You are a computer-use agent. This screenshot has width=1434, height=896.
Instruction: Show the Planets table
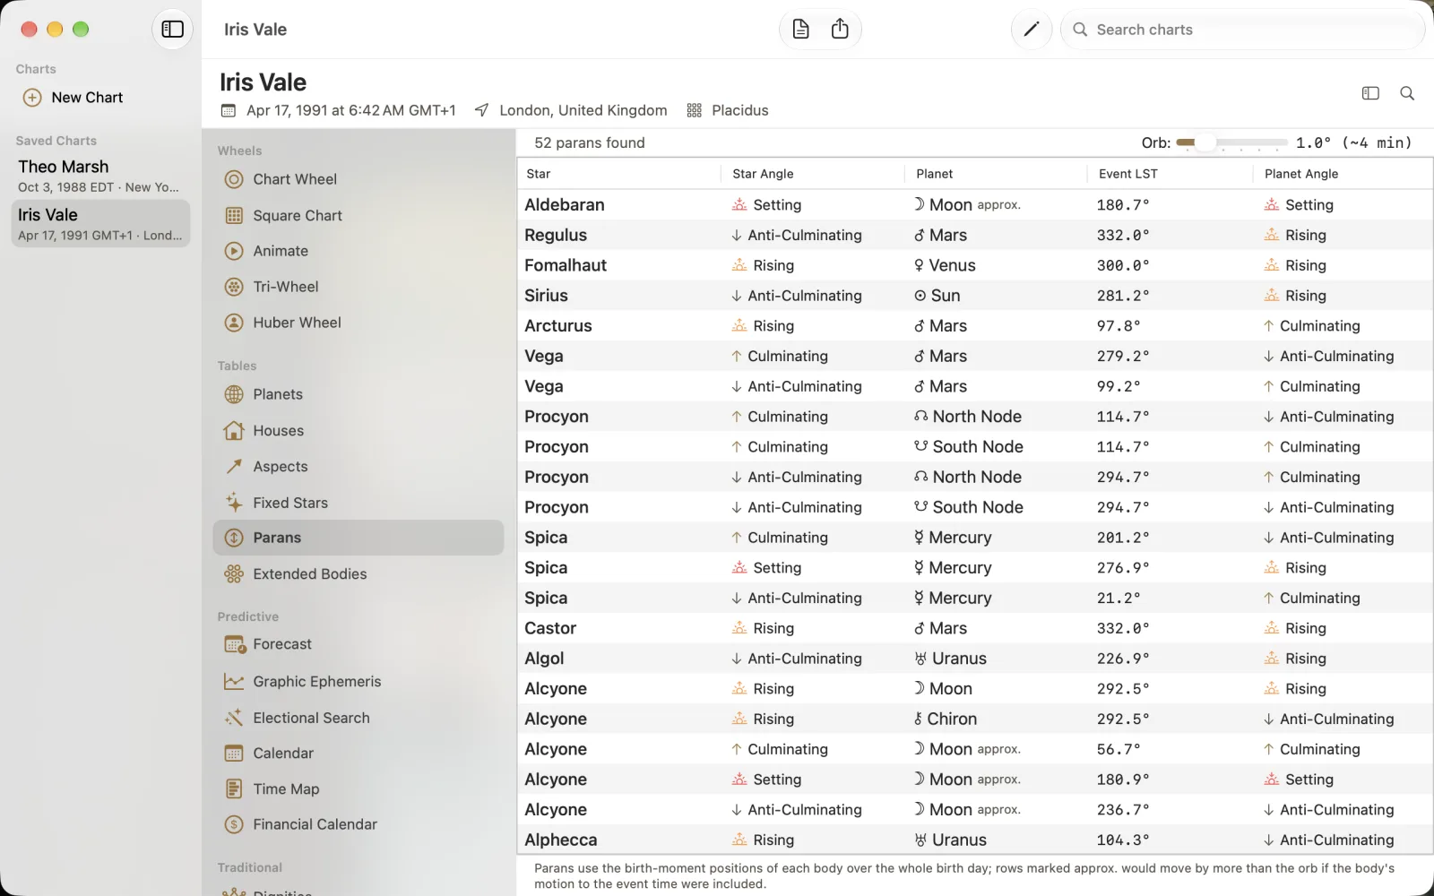pos(358,394)
